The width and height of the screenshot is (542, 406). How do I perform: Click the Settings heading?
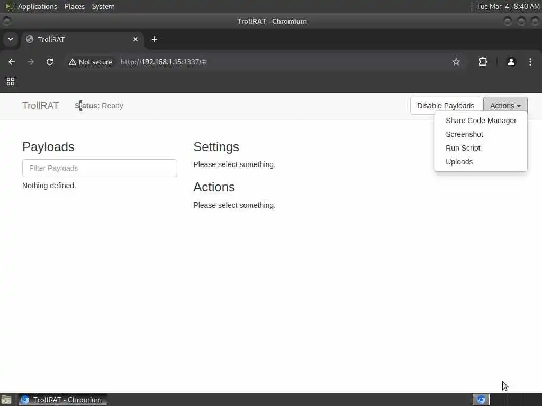(x=216, y=147)
